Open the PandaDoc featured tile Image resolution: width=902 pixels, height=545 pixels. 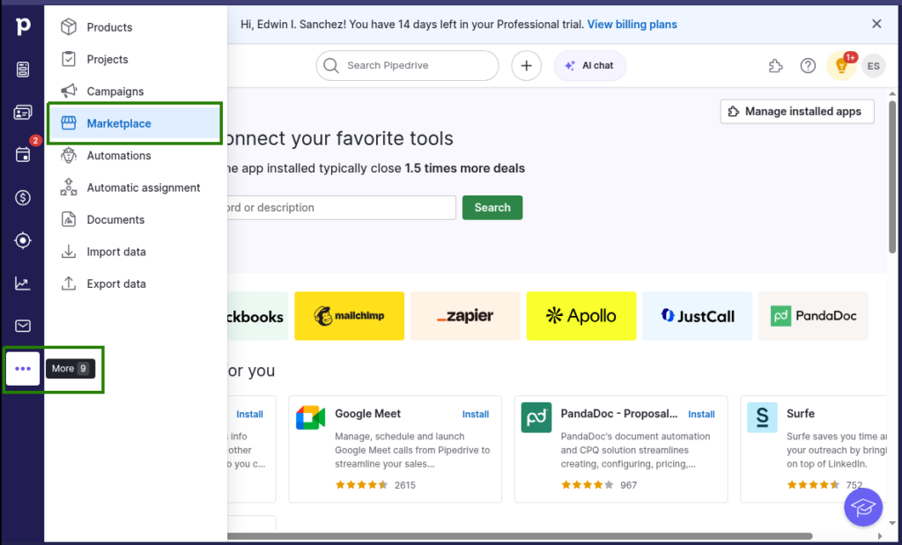[x=813, y=315]
